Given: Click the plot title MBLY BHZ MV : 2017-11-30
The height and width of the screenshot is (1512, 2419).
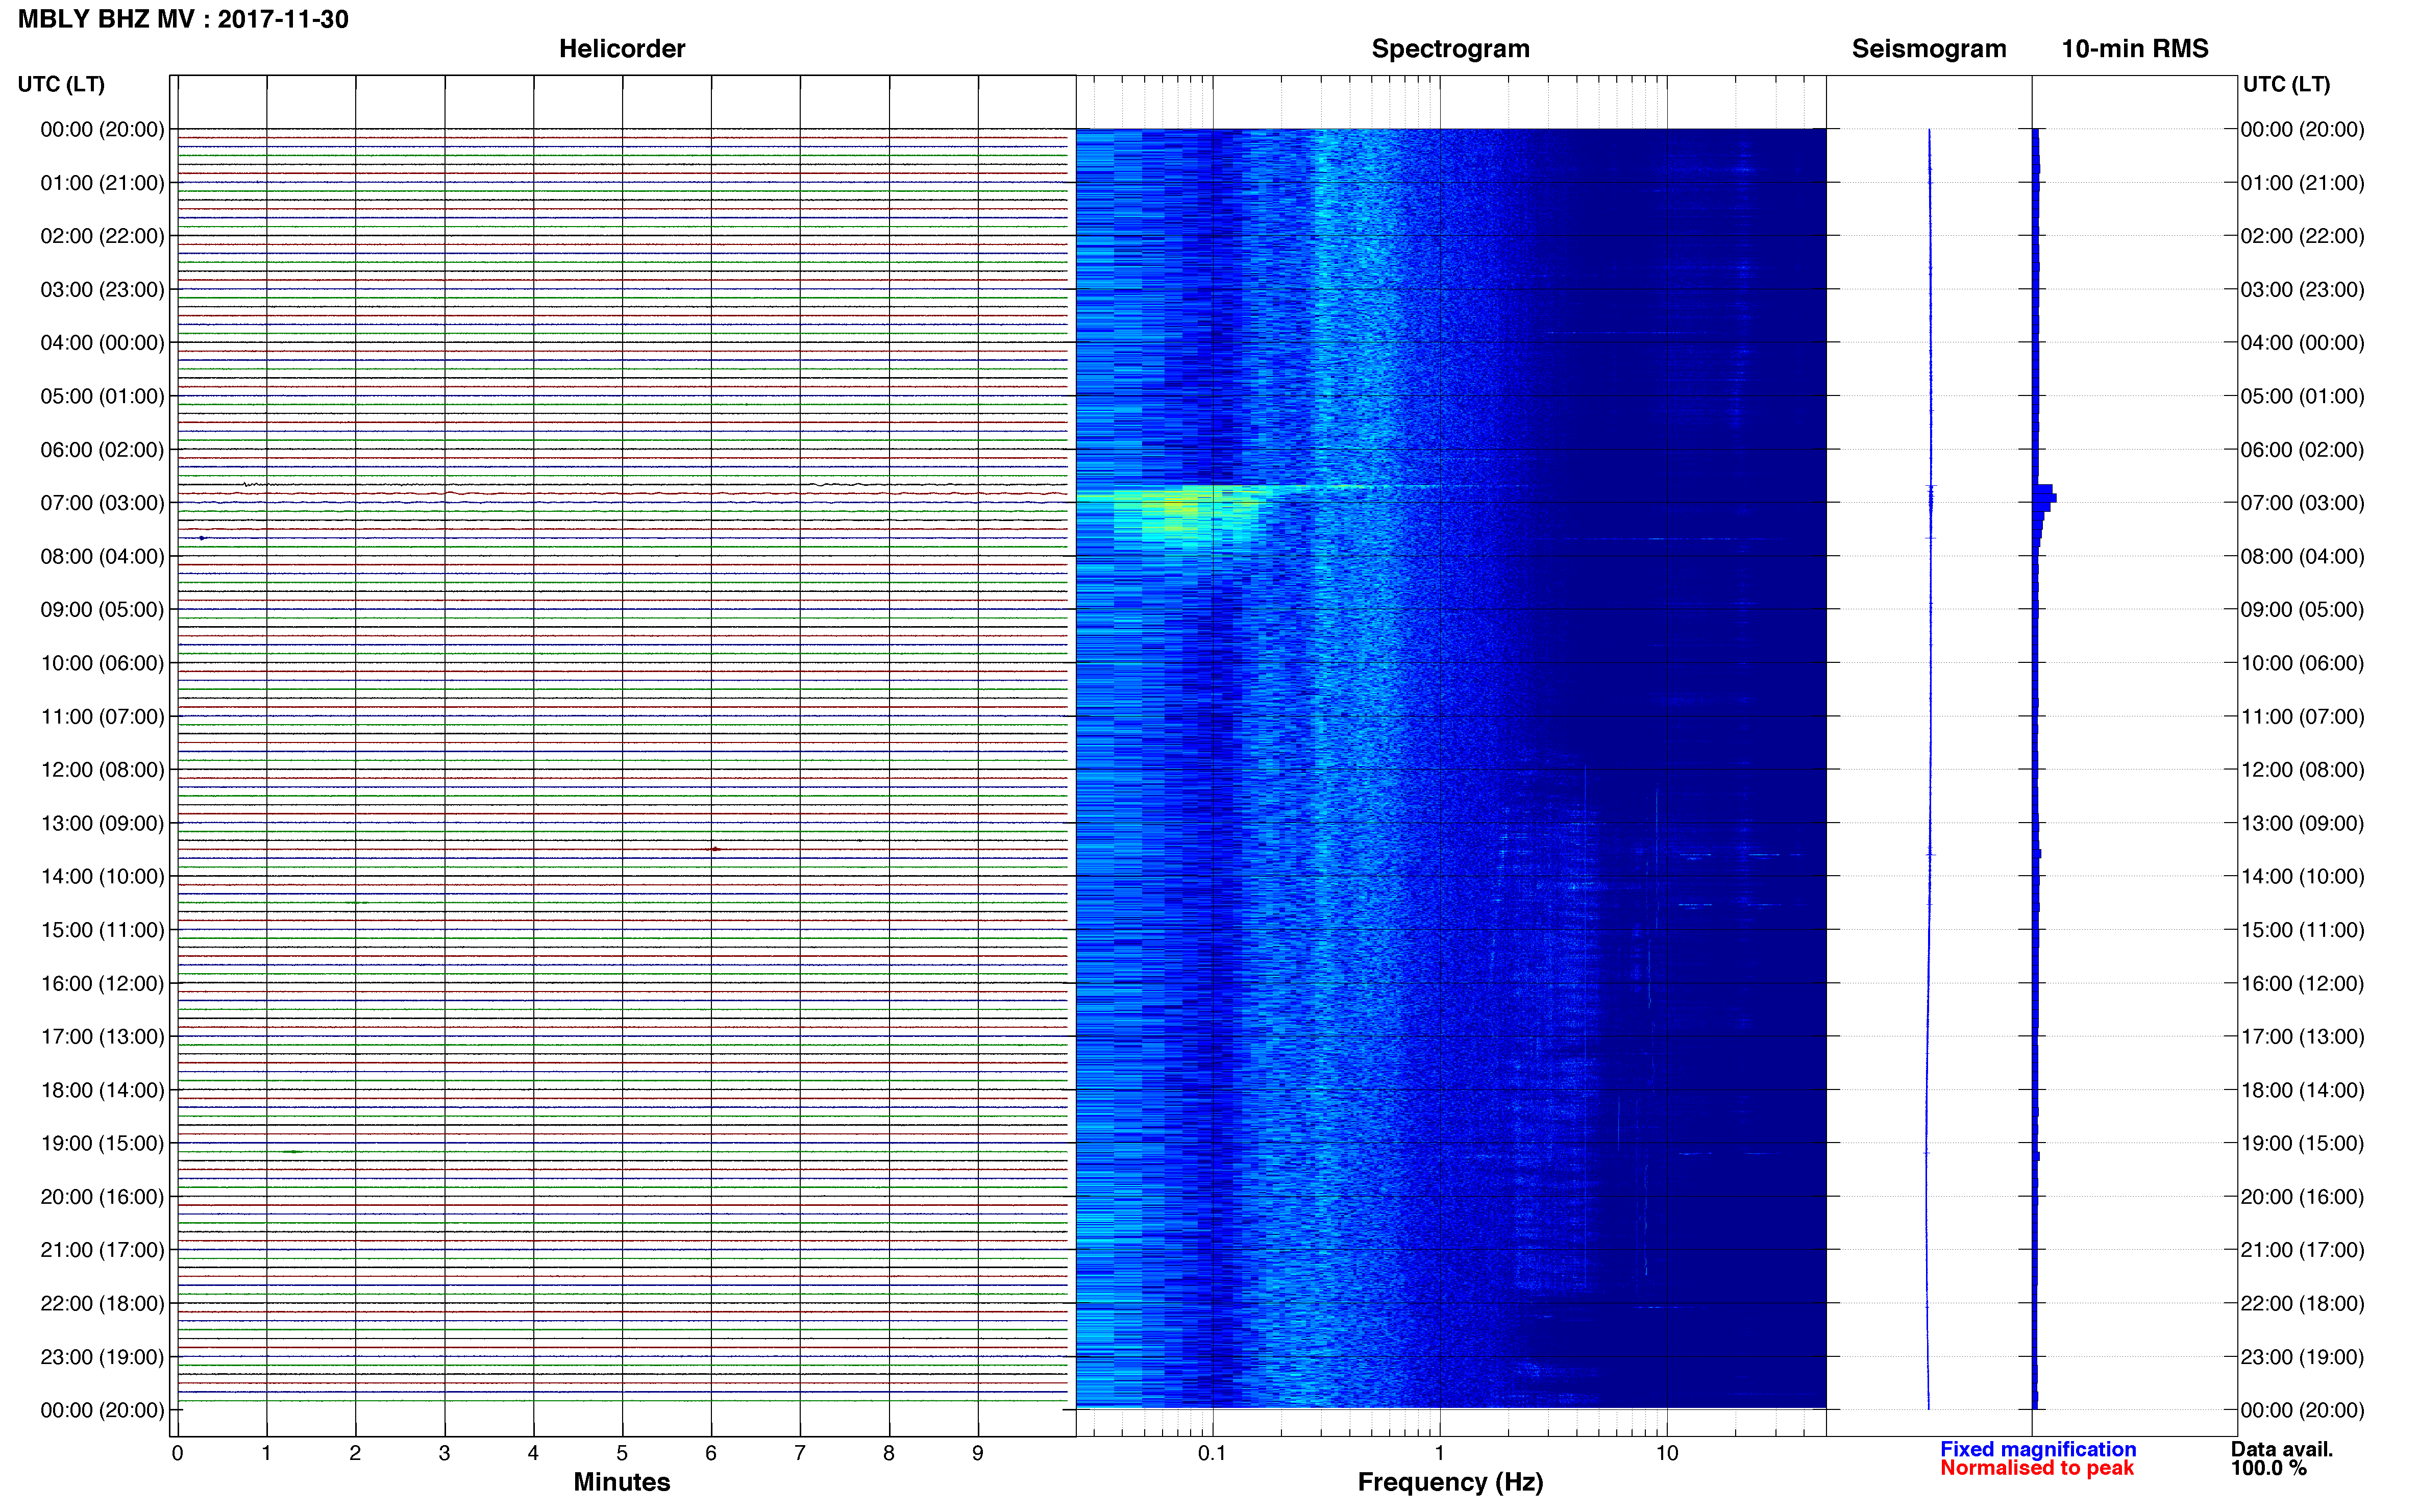Looking at the screenshot, I should click(x=183, y=19).
